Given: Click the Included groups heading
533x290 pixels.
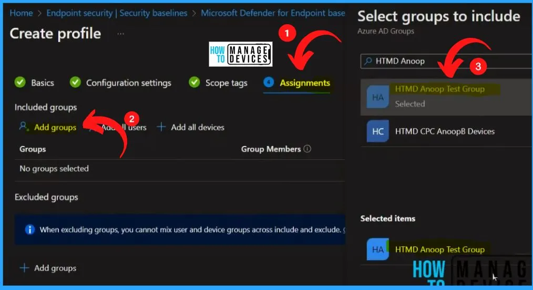Looking at the screenshot, I should (46, 107).
